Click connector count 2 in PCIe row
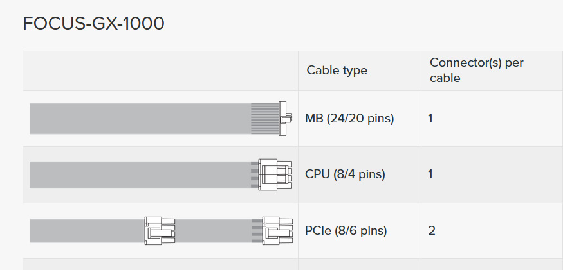Viewport: 563px width, 270px height. (x=431, y=230)
